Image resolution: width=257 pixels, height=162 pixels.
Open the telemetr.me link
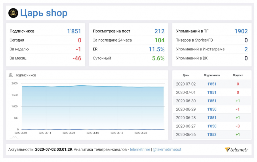[x=140, y=149]
